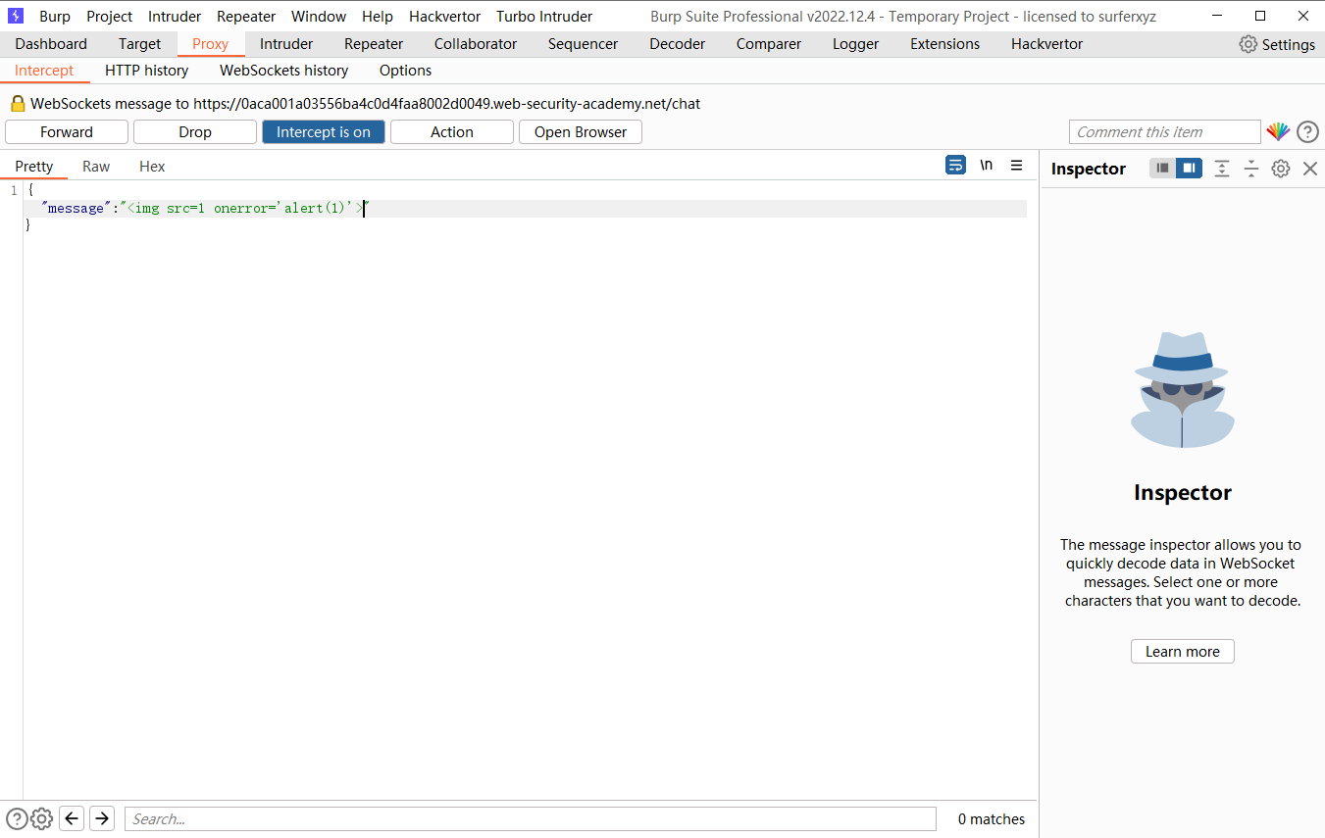This screenshot has width=1325, height=838.
Task: Expand the Action button options
Action: point(451,130)
